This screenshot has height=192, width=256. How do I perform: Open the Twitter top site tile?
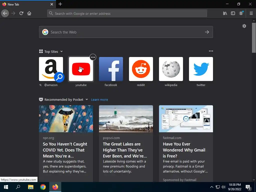pyautogui.click(x=201, y=69)
